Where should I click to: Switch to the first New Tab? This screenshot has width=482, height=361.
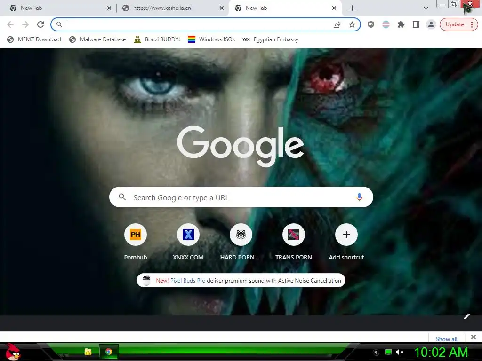58,8
